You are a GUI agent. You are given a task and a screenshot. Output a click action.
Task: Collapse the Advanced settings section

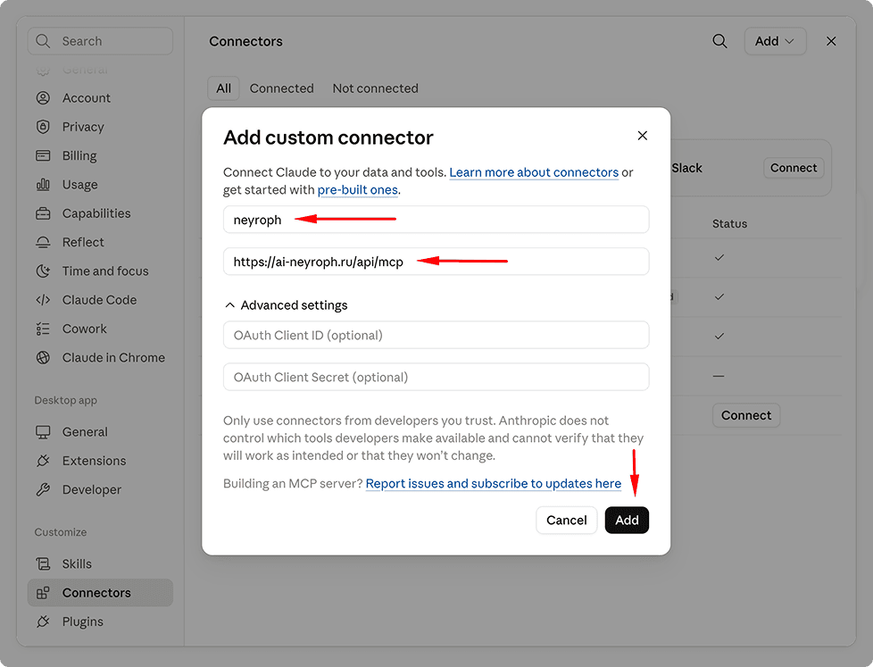[x=287, y=305]
